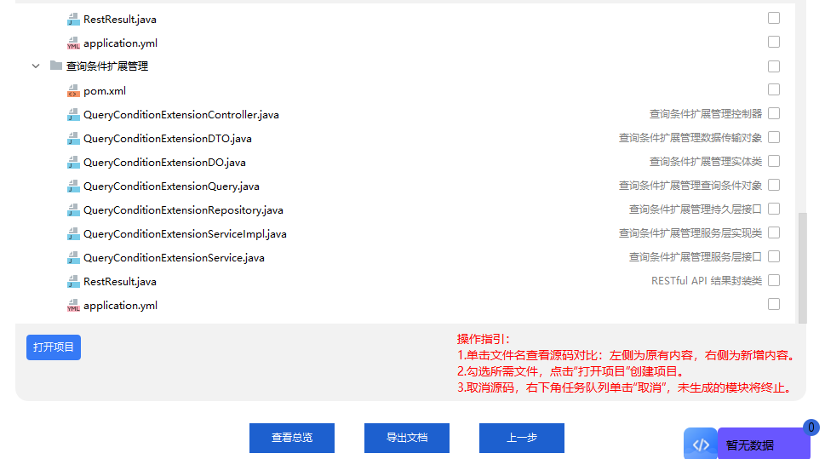Open the code task queue icon

[x=701, y=445]
